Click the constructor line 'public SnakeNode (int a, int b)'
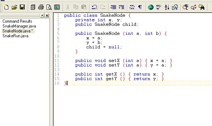212x126 pixels. pos(121,33)
